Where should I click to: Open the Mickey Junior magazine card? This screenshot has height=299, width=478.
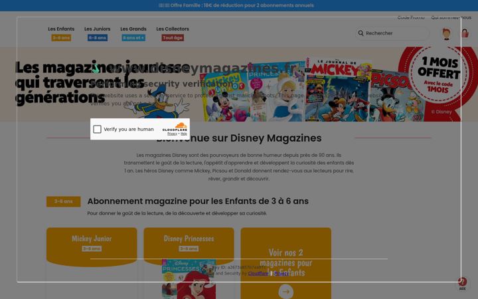coord(92,263)
